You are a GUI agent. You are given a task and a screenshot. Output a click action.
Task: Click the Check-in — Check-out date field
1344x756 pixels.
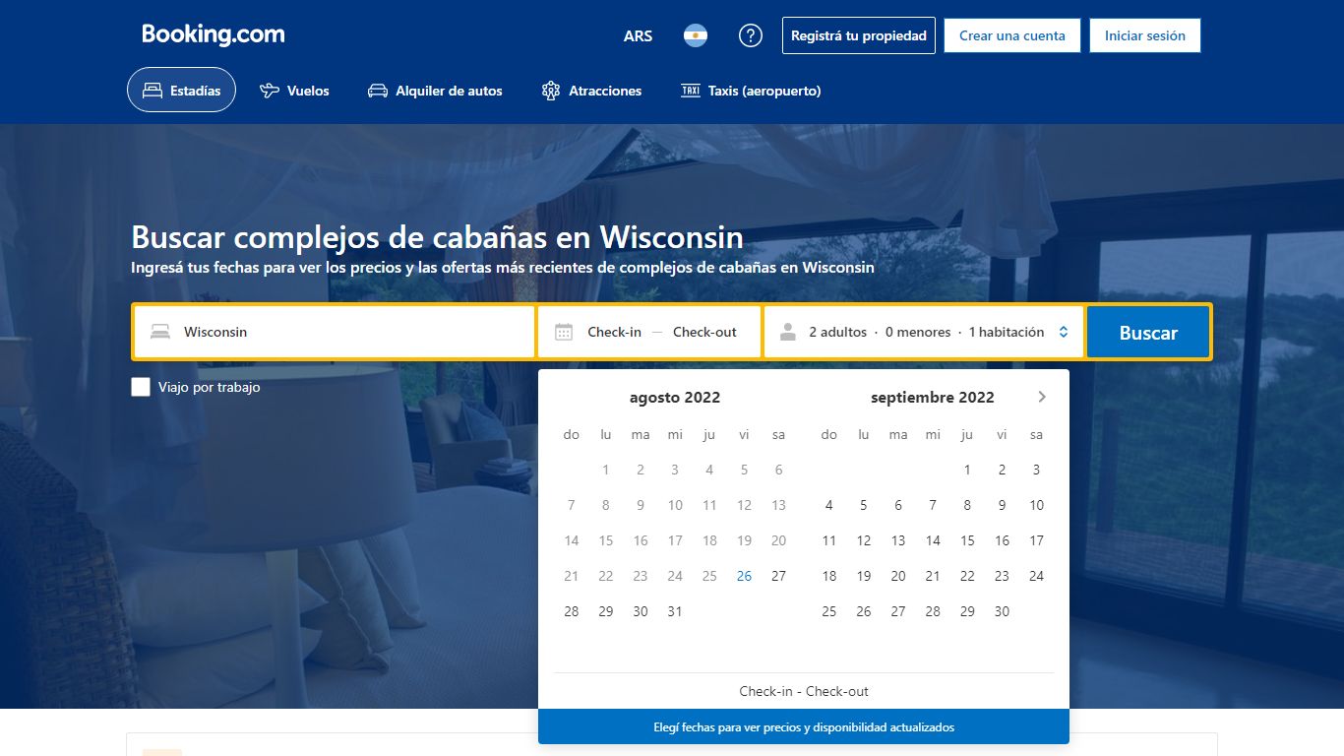[x=649, y=332]
